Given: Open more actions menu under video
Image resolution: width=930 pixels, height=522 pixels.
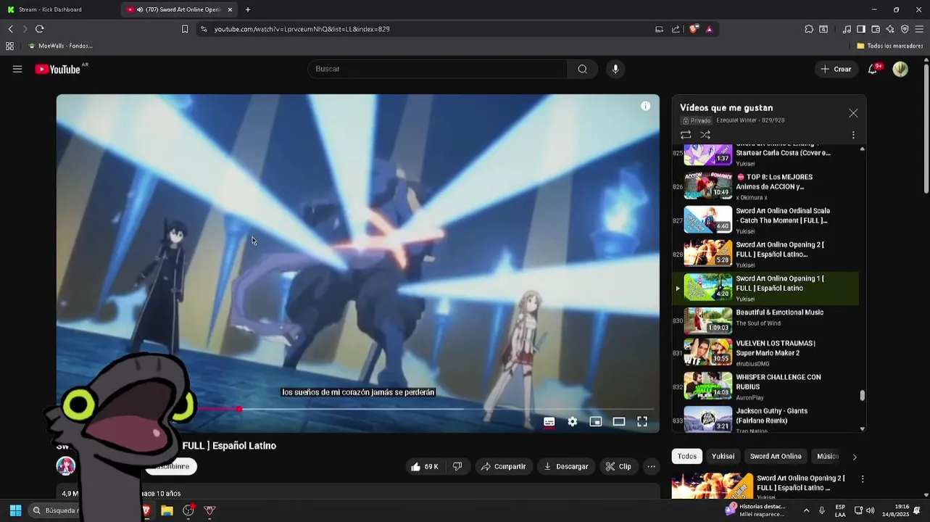Looking at the screenshot, I should (x=652, y=466).
